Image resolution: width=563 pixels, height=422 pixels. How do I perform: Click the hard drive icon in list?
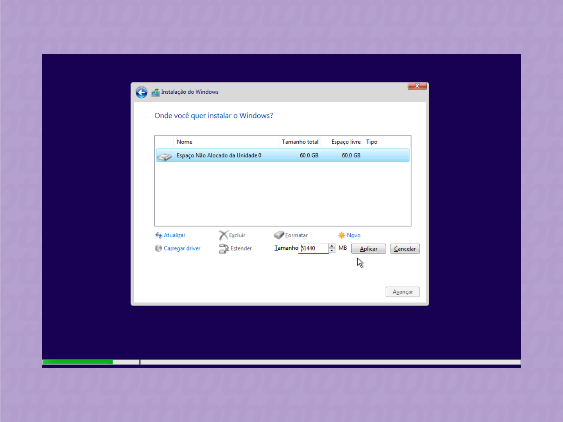(165, 156)
